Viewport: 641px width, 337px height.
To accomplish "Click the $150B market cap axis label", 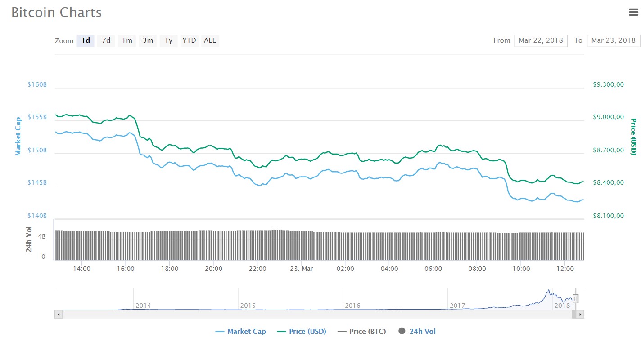I will click(37, 150).
